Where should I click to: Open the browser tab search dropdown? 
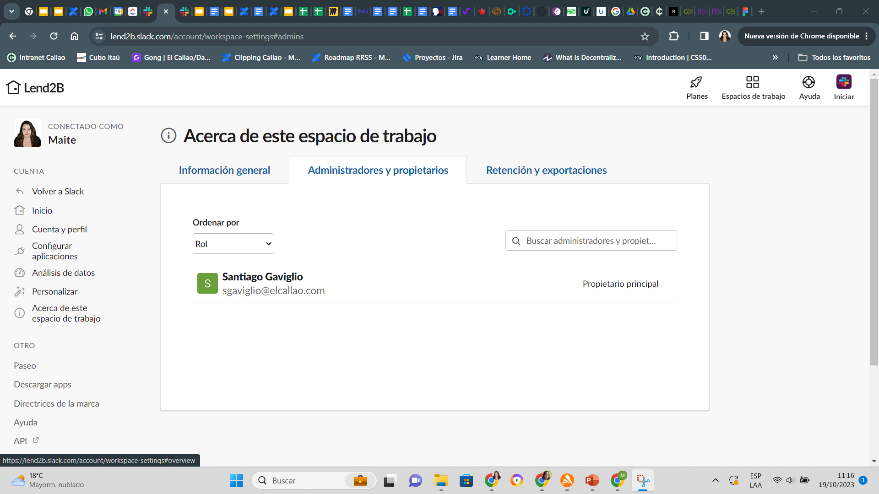[x=11, y=11]
